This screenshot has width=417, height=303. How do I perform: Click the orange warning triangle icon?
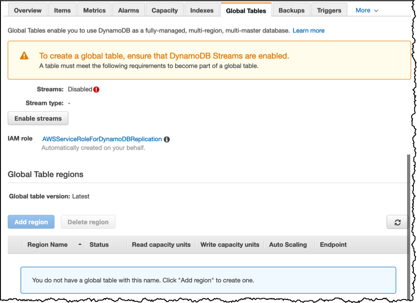[x=24, y=56]
